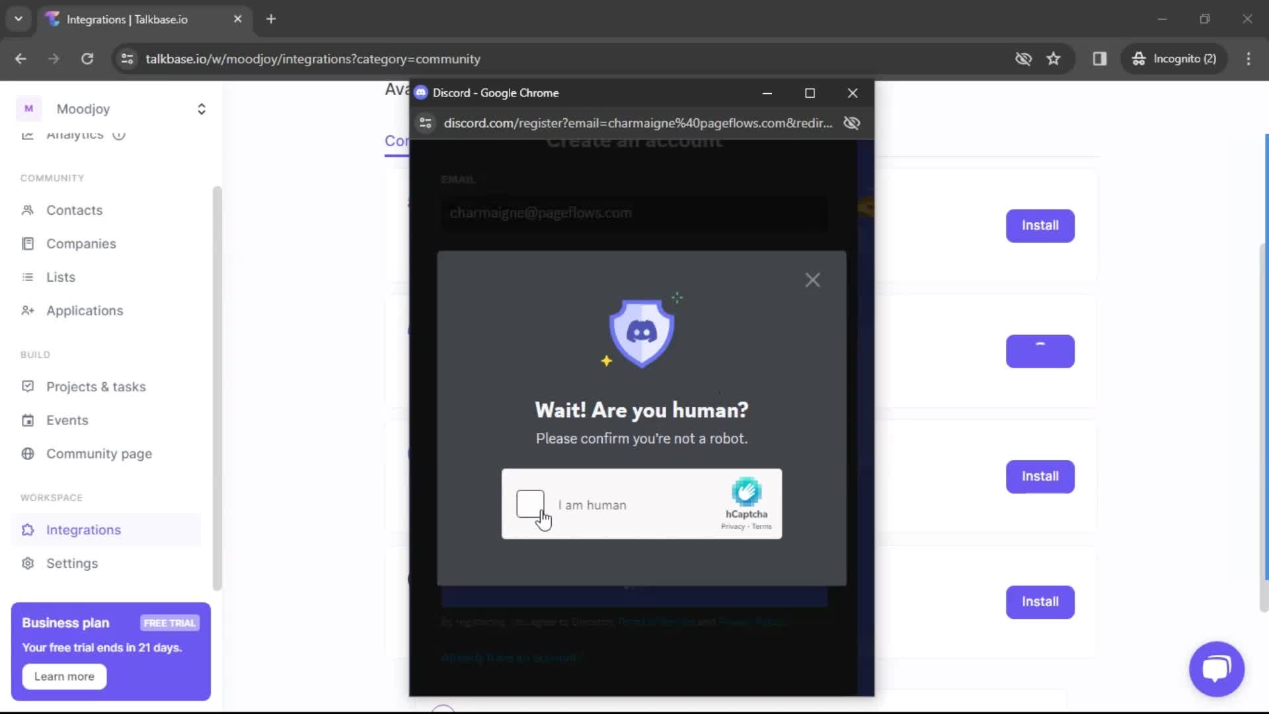Image resolution: width=1269 pixels, height=714 pixels.
Task: Open Community page in sidebar
Action: (x=98, y=454)
